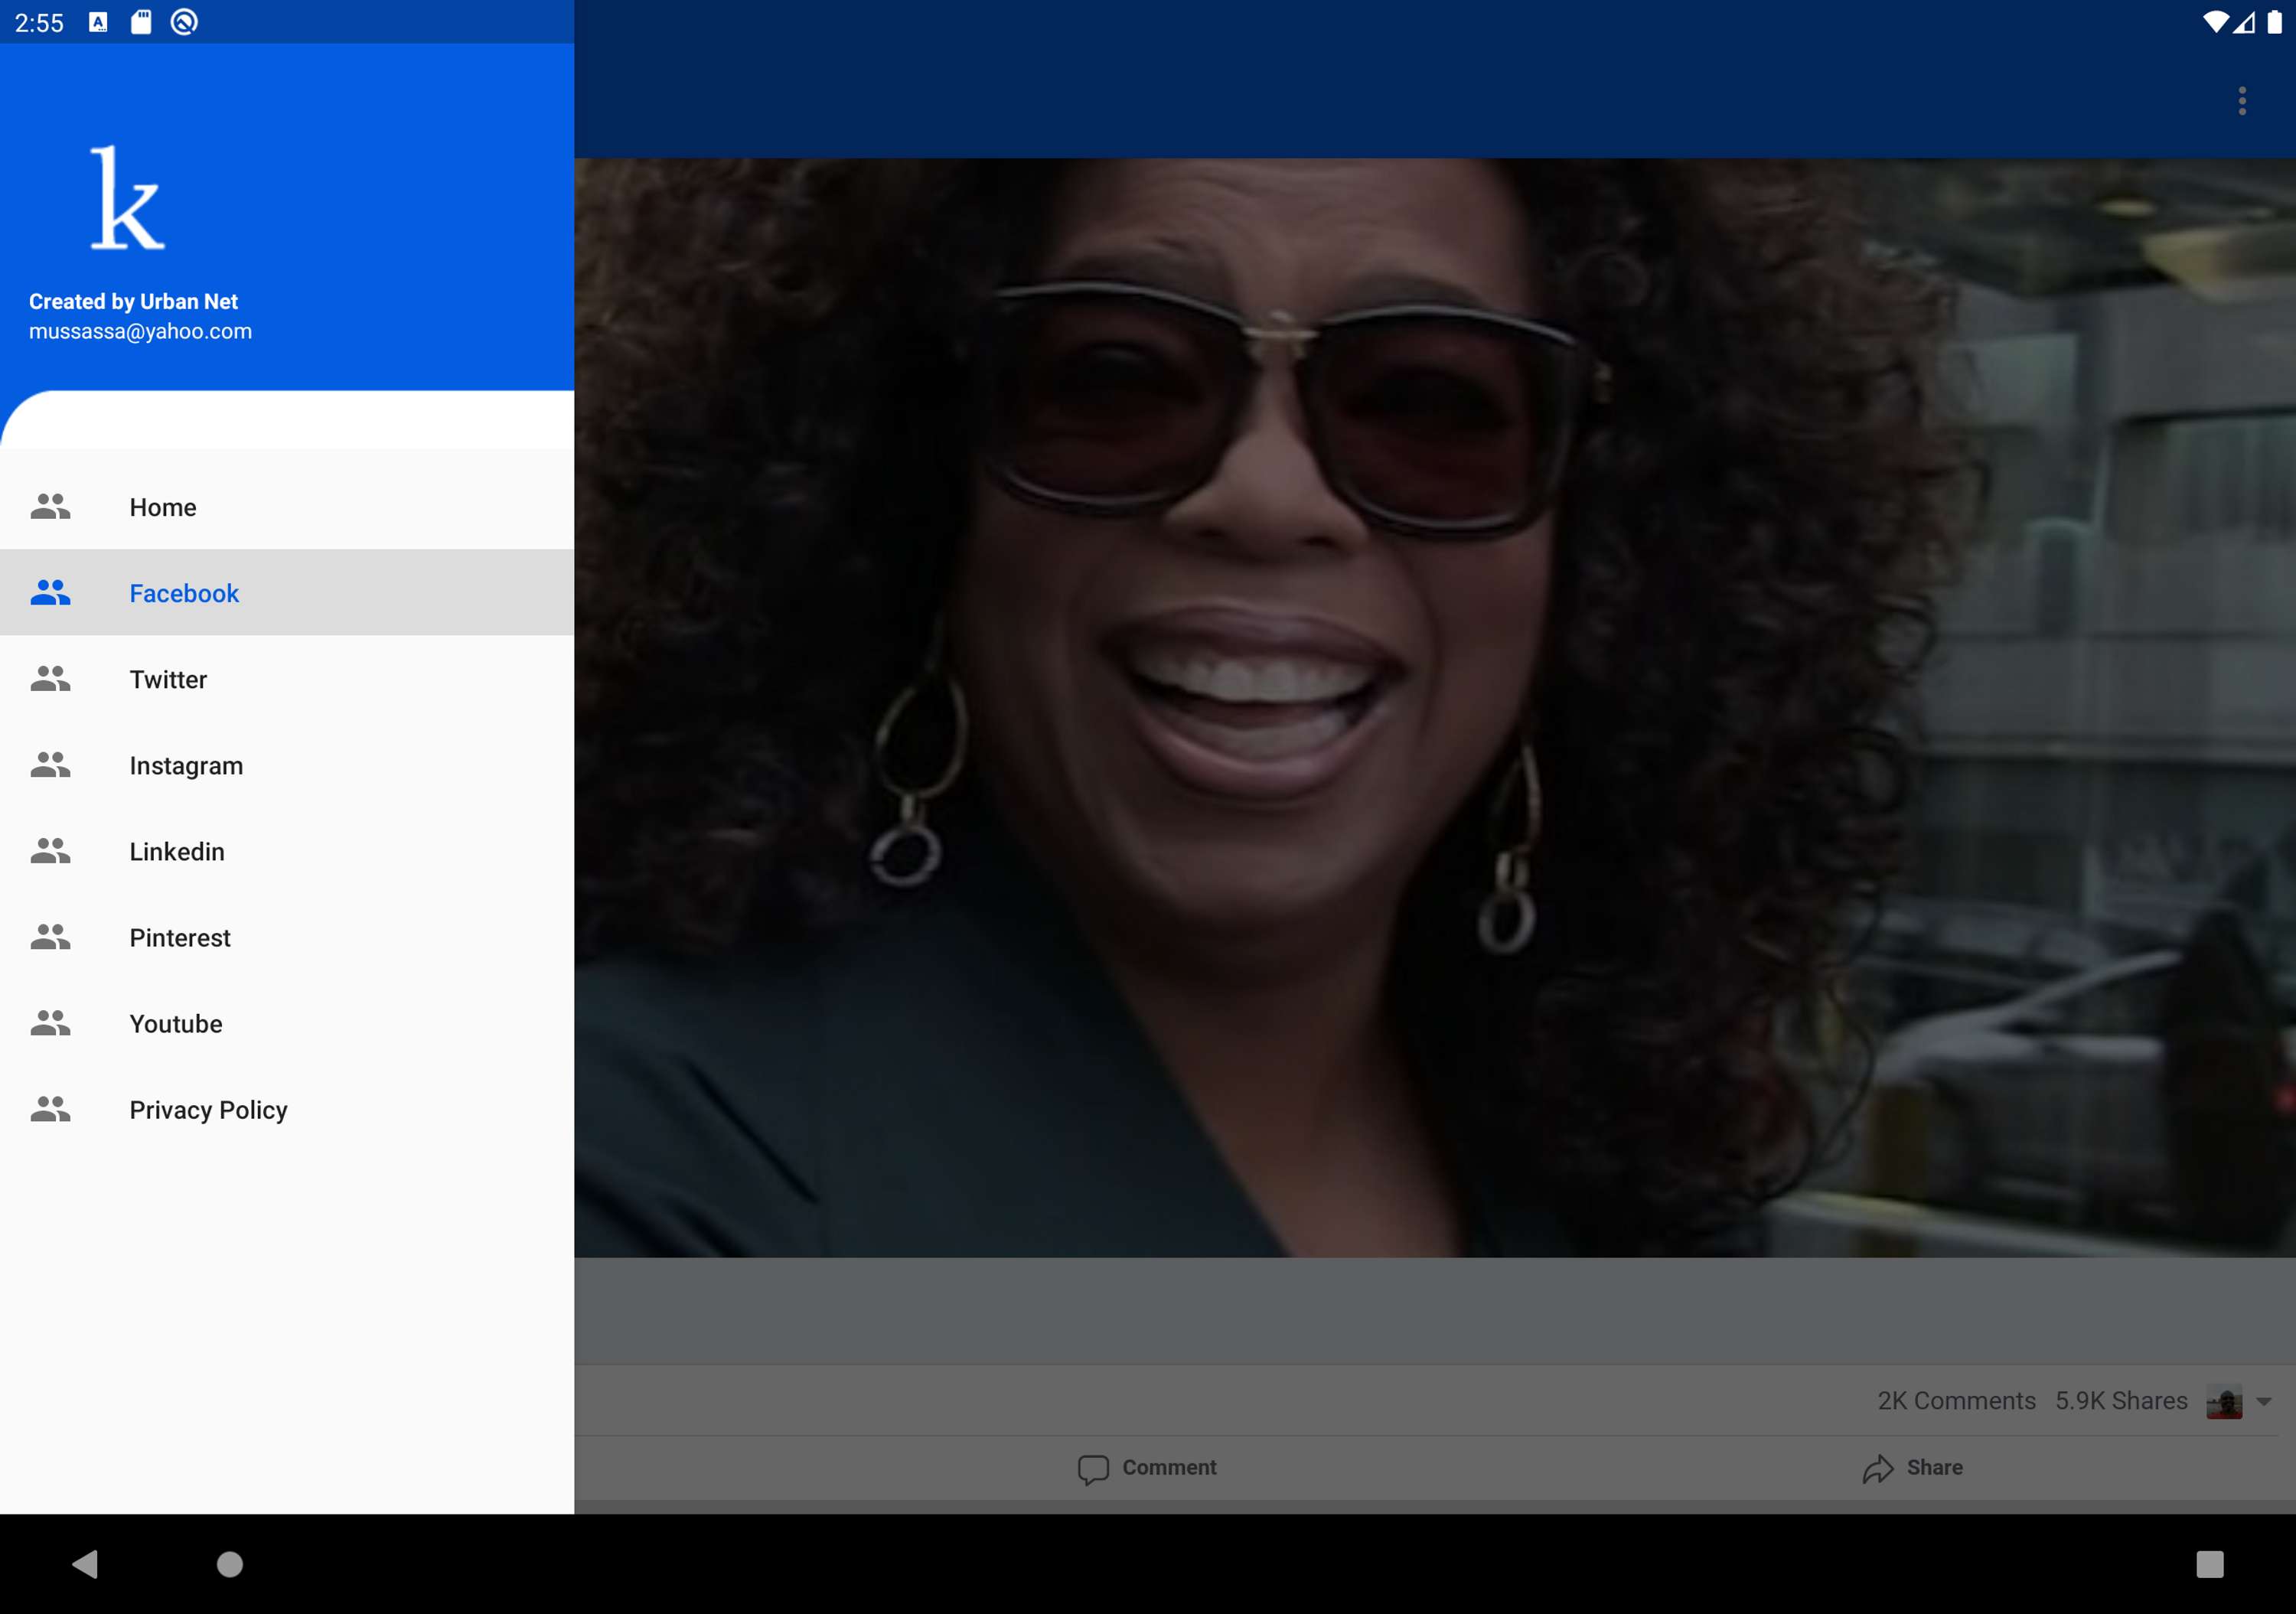Open the Pinterest menu item
This screenshot has height=1614, width=2296.
pyautogui.click(x=287, y=937)
